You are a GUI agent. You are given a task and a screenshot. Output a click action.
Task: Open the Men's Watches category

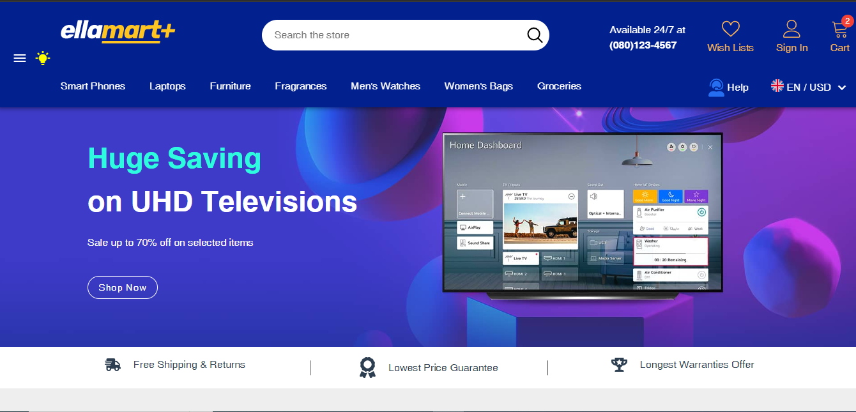point(385,86)
